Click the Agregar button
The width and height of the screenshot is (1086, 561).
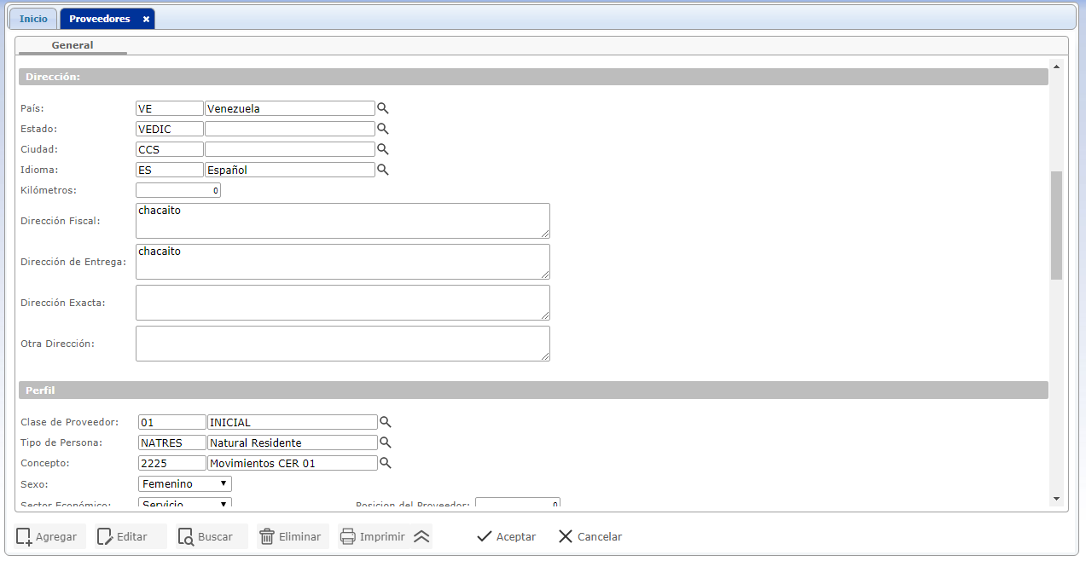(x=48, y=536)
